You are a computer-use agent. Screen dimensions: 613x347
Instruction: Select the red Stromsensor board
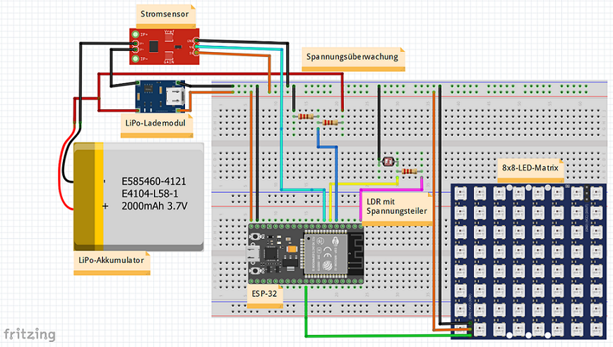(x=164, y=47)
